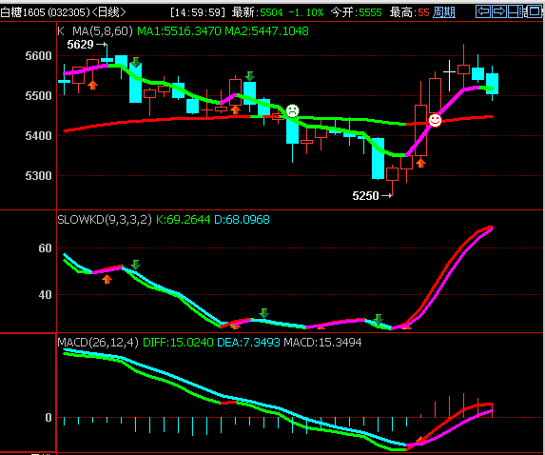Select the SLOWKD(9,3,3,2) indicator label
This screenshot has height=455, width=545.
coord(105,220)
